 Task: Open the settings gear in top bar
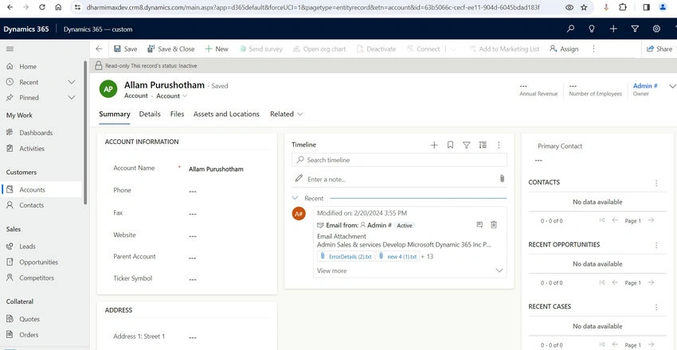click(x=656, y=29)
